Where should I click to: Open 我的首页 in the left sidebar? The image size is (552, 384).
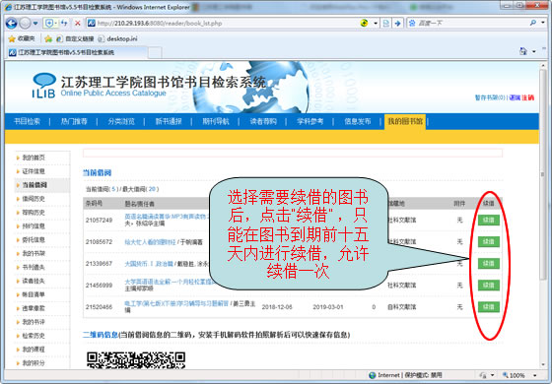(x=34, y=158)
